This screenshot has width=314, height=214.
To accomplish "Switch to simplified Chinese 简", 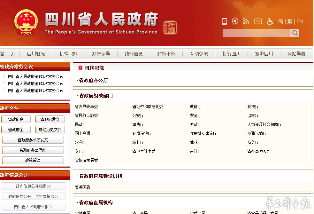I will click(280, 22).
